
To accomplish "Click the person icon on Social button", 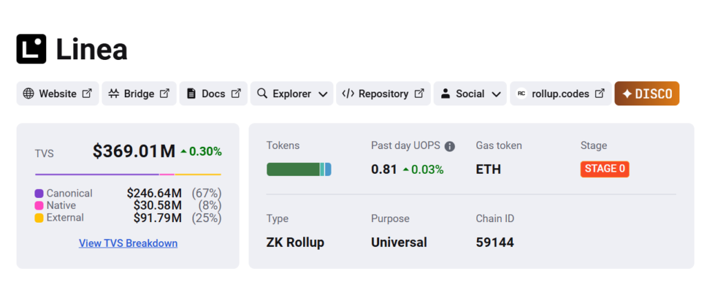I will [445, 94].
